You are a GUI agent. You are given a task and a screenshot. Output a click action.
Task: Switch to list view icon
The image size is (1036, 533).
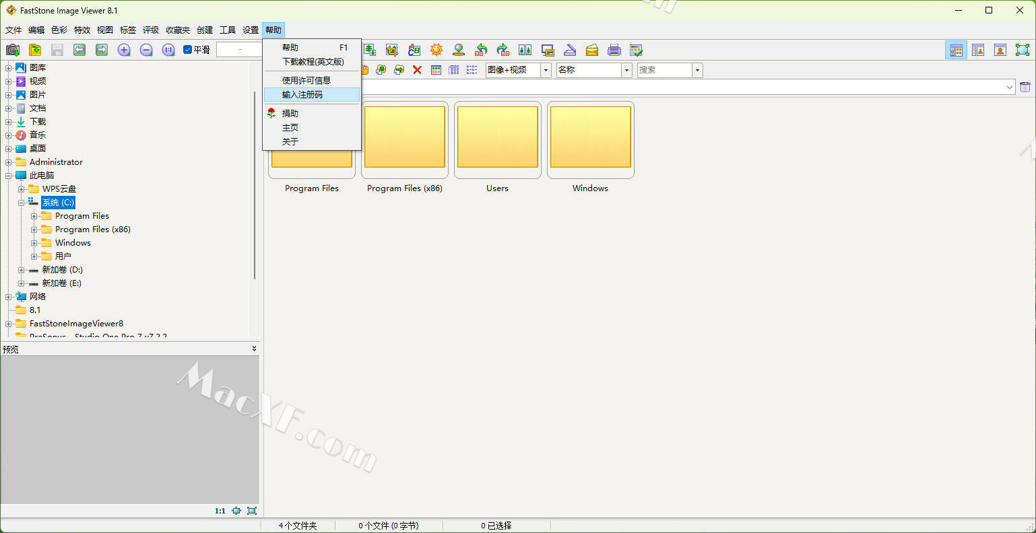pos(472,70)
